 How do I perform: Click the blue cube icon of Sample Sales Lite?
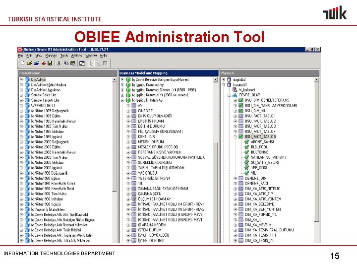[27, 95]
